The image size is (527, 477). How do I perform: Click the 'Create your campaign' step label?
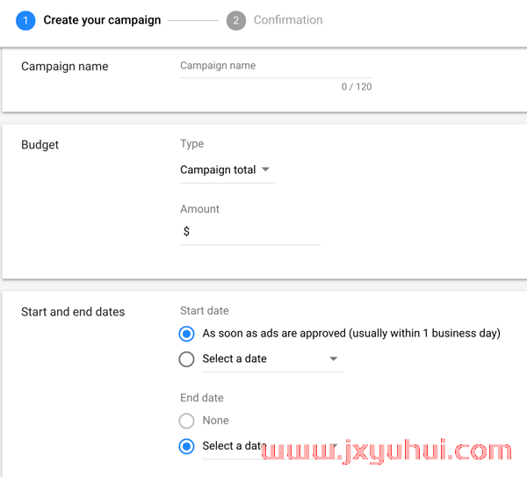coord(102,20)
